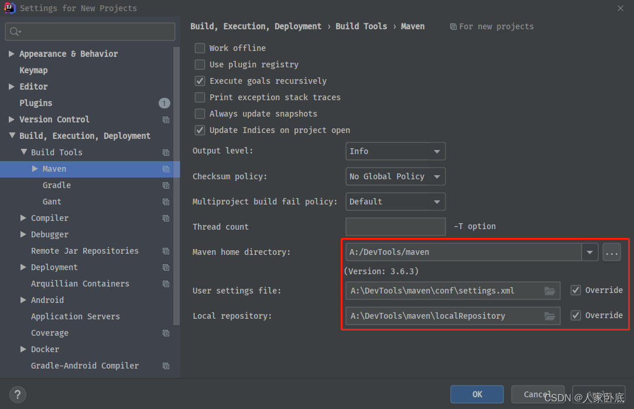Click the Thread count input field
The width and height of the screenshot is (634, 409).
[x=395, y=227]
